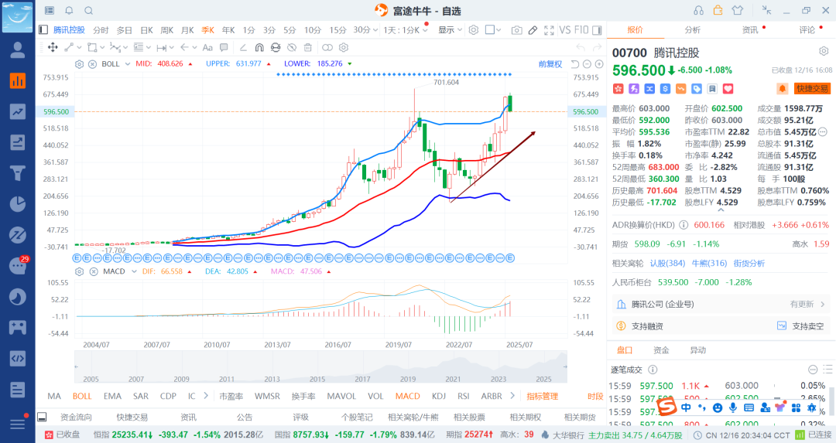
Task: Open layout square dropdown
Action: [493, 30]
